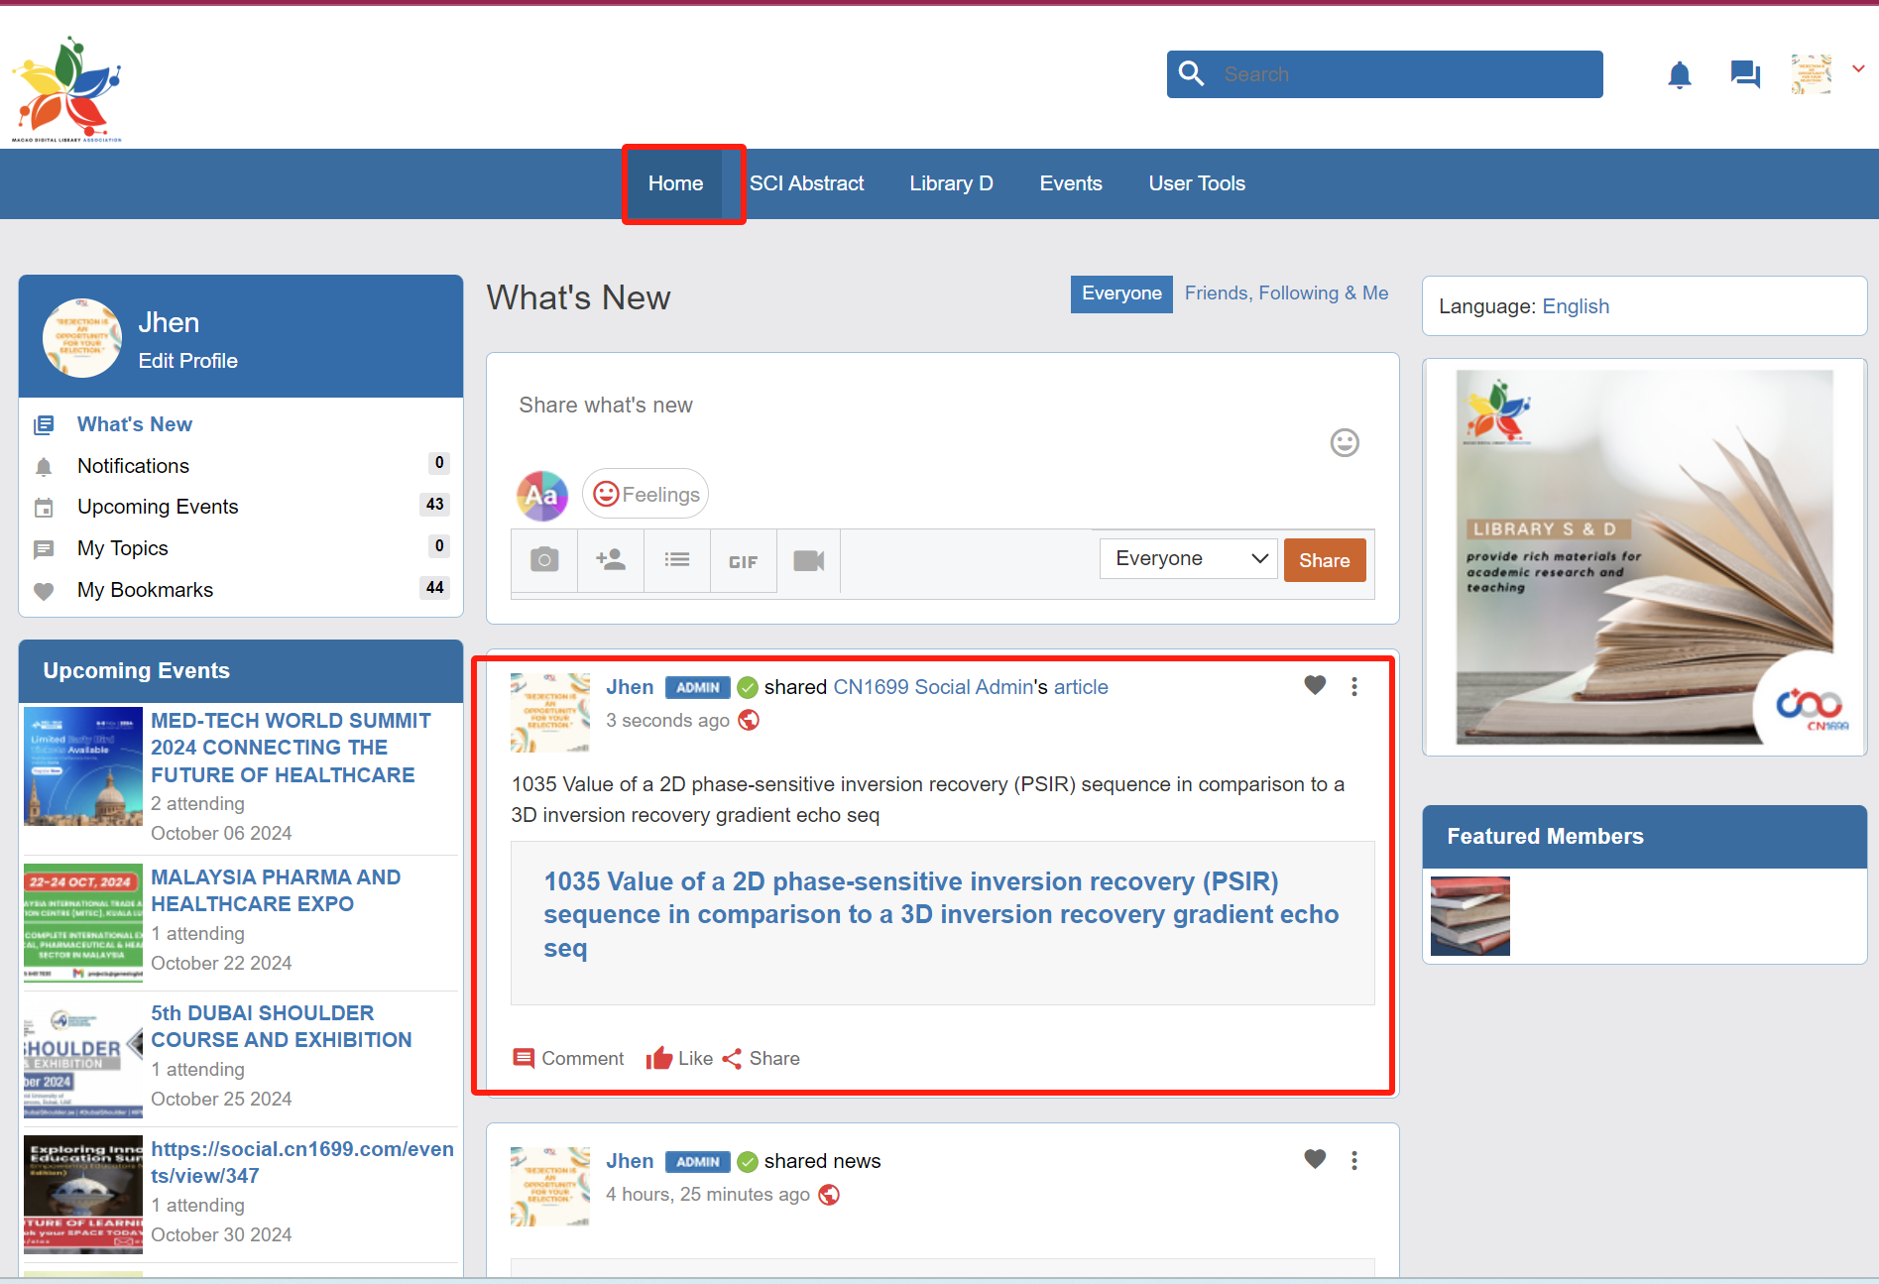Like the shared PSIR article post
The height and width of the screenshot is (1284, 1879).
[x=679, y=1058]
